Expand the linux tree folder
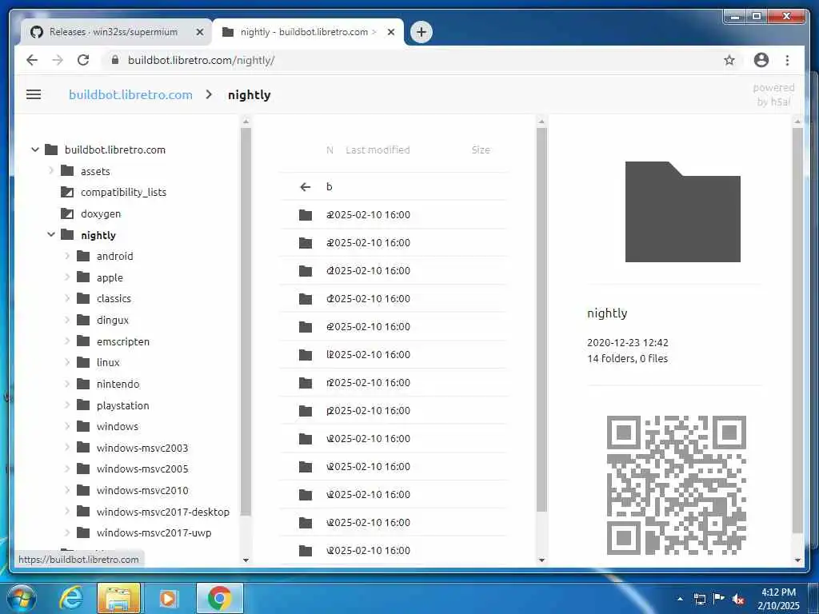The width and height of the screenshot is (819, 614). (x=67, y=362)
